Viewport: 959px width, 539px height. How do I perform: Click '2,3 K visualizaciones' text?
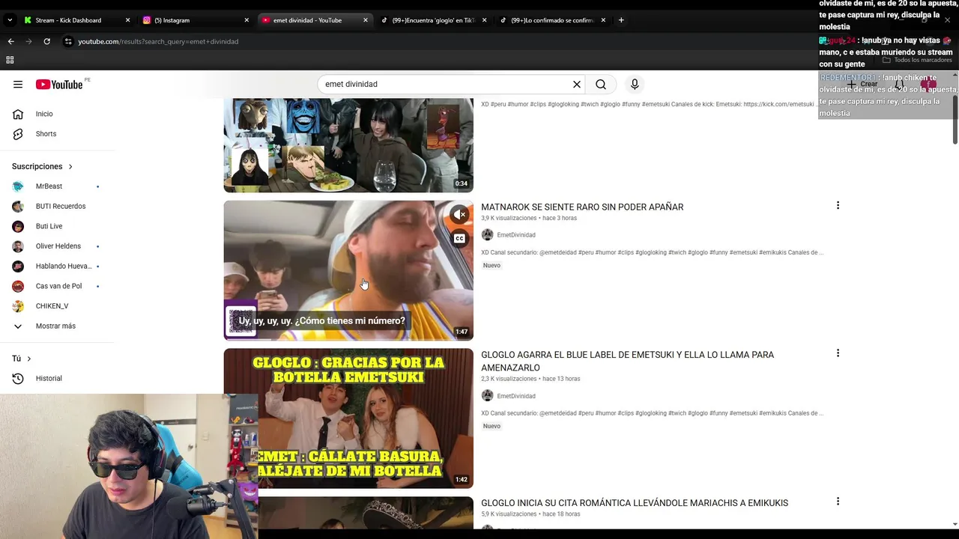click(509, 379)
